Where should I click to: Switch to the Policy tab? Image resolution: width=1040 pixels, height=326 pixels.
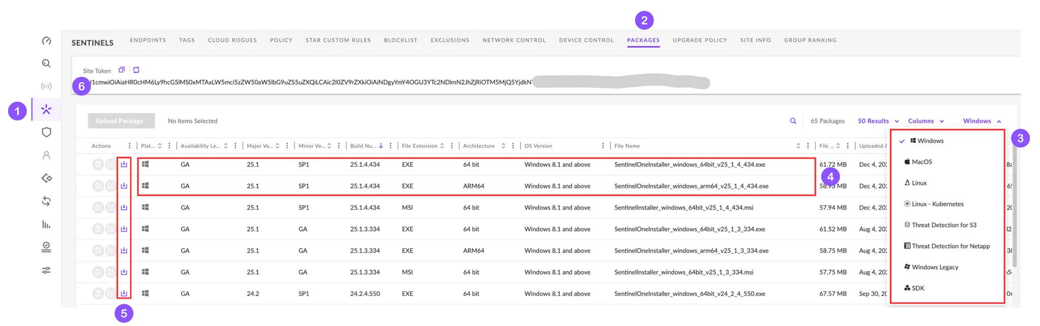[x=281, y=40]
